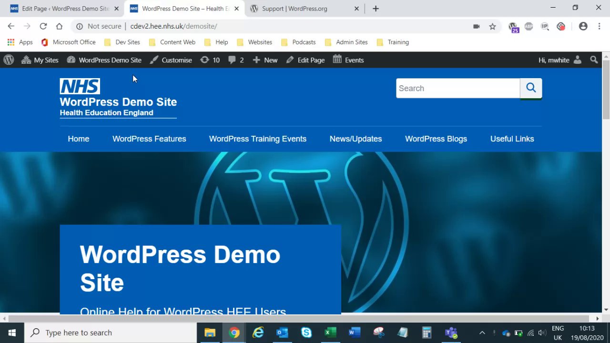The width and height of the screenshot is (610, 343).
Task: Open the WordPress Demo Site admin menu
Action: point(104,60)
